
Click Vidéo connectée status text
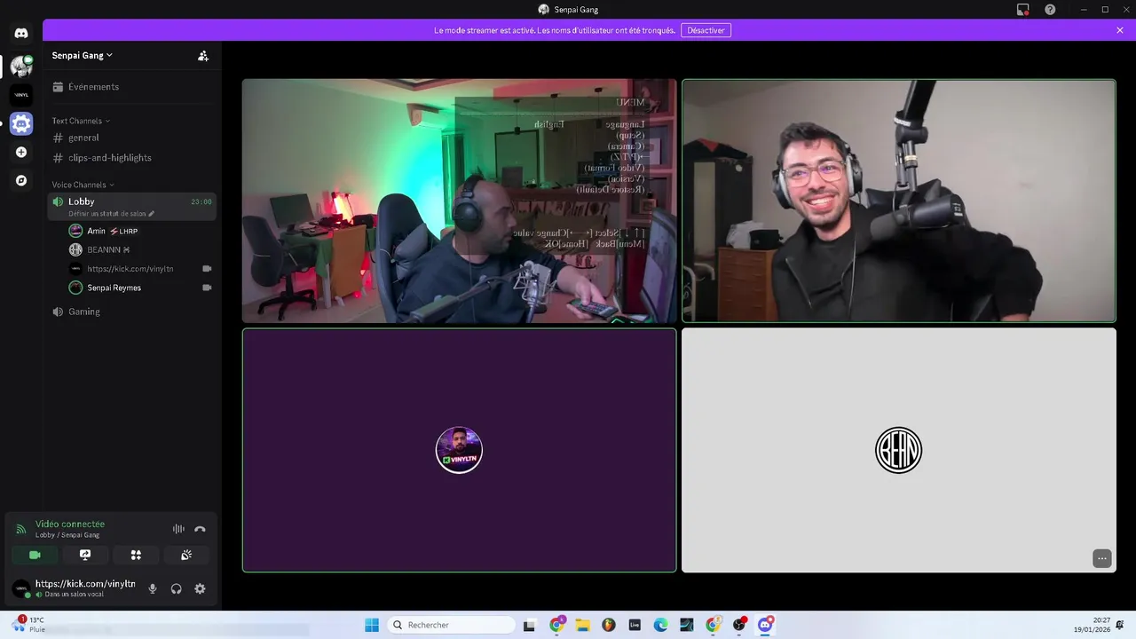(x=70, y=524)
